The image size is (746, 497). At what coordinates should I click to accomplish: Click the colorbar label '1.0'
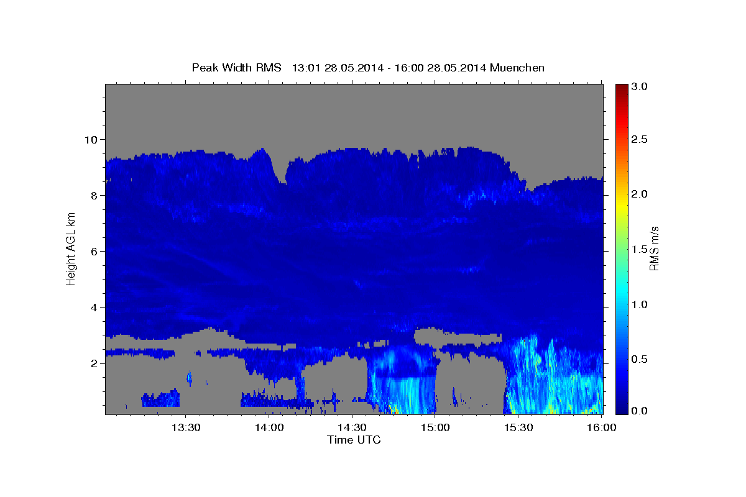[x=639, y=304]
